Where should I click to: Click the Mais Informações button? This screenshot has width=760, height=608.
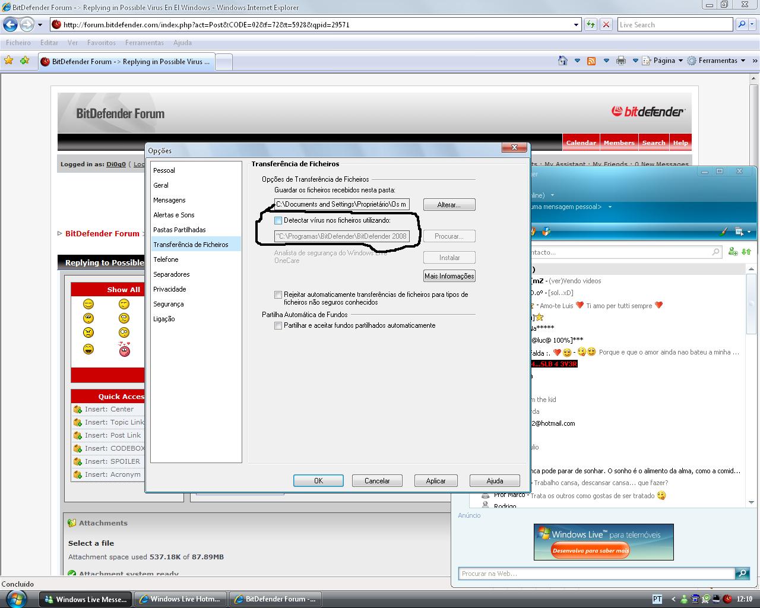(x=449, y=276)
